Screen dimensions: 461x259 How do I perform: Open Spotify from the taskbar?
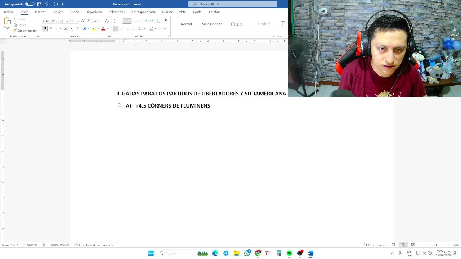(x=289, y=253)
